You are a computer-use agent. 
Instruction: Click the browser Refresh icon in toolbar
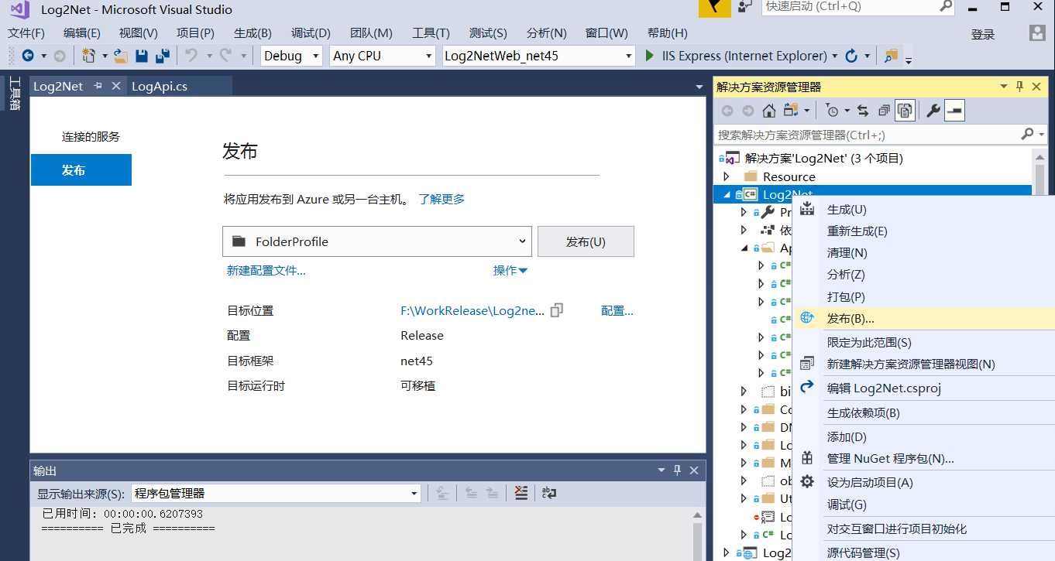pos(851,56)
